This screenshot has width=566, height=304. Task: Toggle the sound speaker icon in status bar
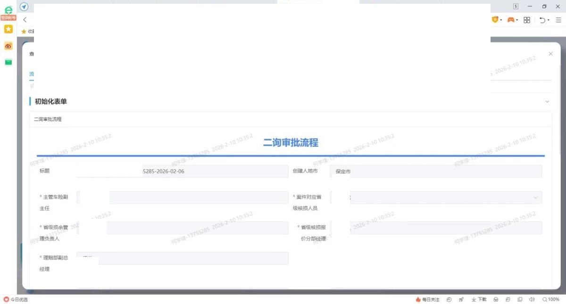(532, 299)
